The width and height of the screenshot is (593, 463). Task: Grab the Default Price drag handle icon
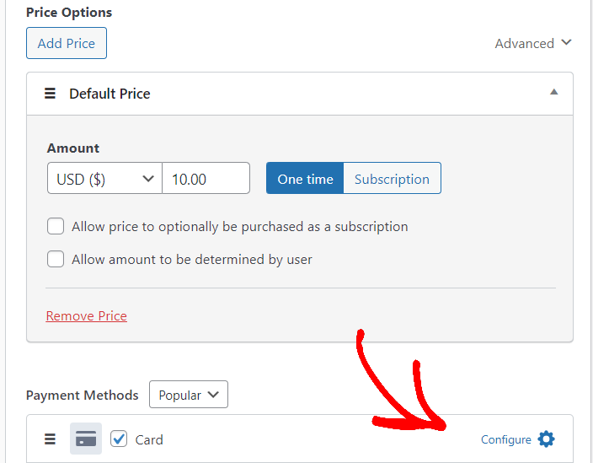click(50, 94)
